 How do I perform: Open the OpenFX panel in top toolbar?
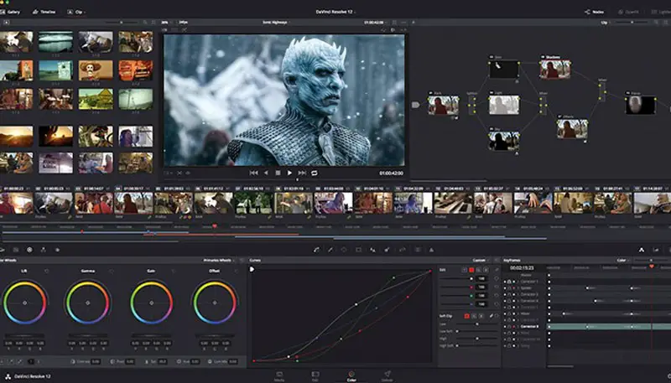point(628,12)
